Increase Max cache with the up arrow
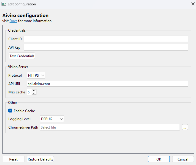 tap(34, 91)
